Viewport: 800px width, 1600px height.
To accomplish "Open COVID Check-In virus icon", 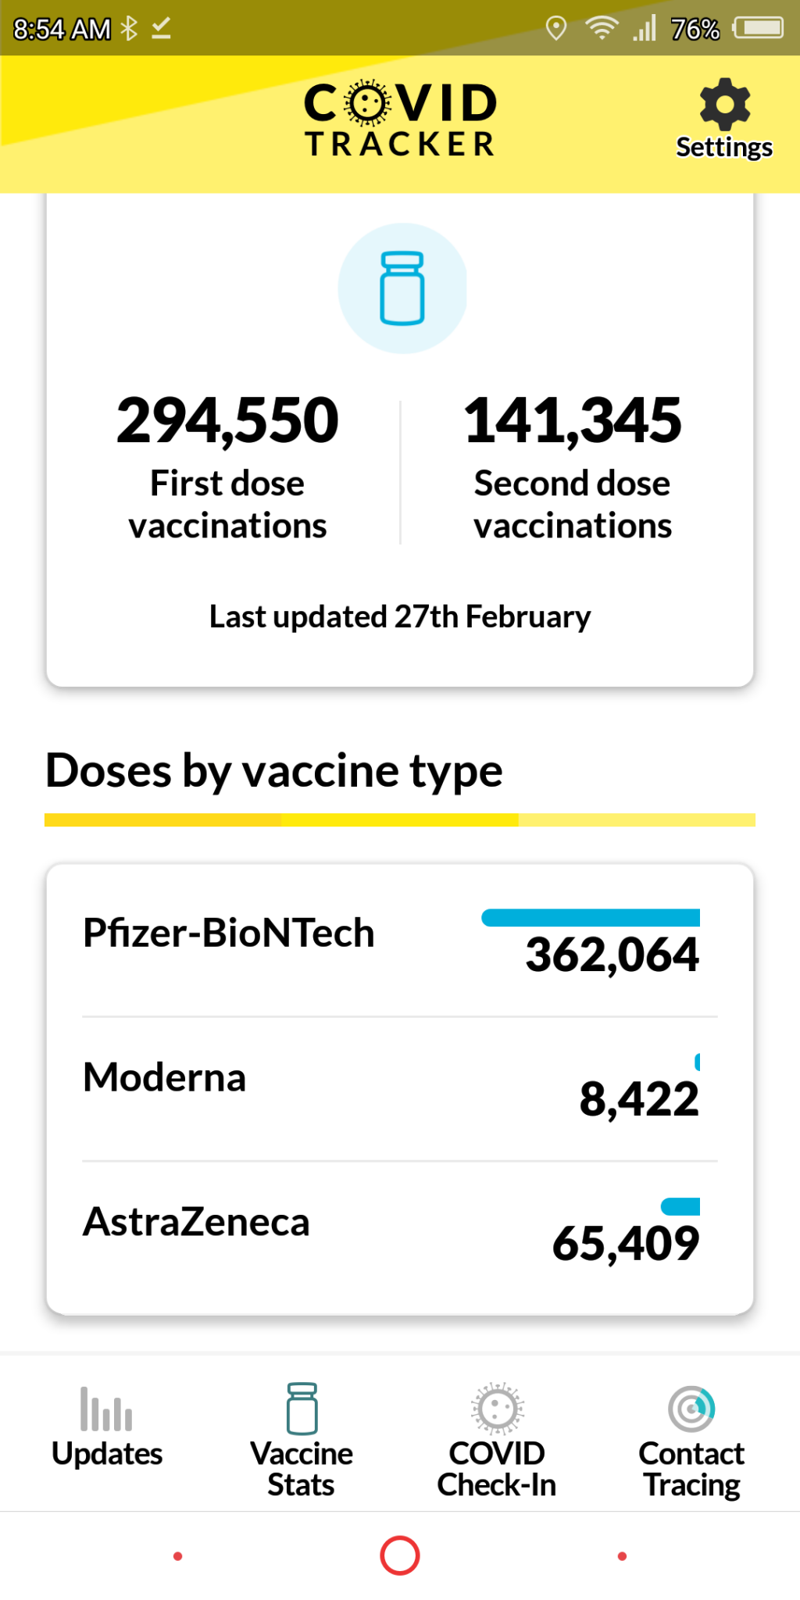I will (497, 1409).
